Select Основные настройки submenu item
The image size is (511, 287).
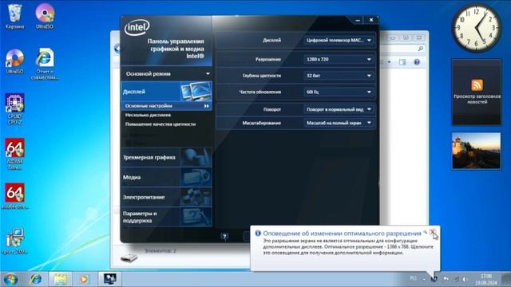pyautogui.click(x=167, y=106)
